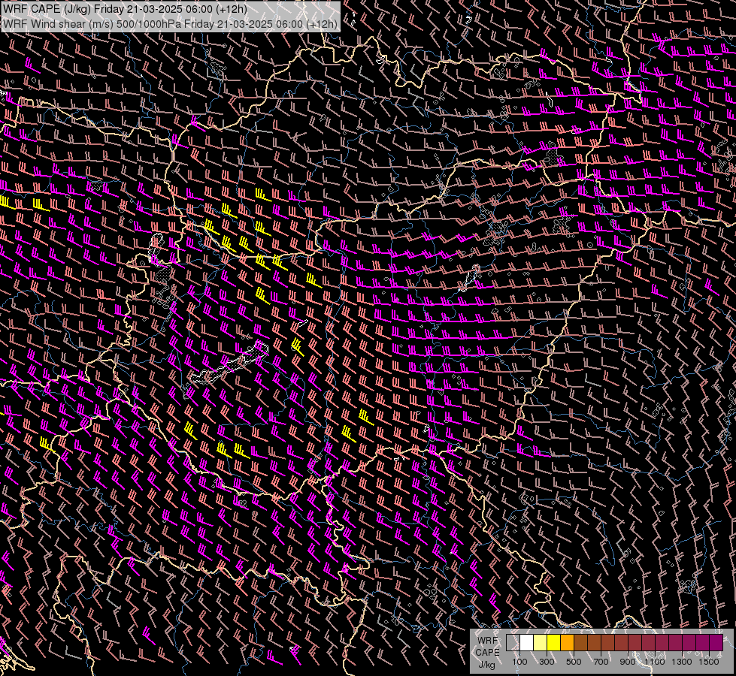Screen dimensions: 736x676
Task: Click the orange CAPE legend swatch
Action: coord(567,642)
